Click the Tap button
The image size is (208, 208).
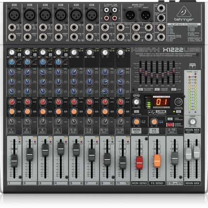pos(178,111)
